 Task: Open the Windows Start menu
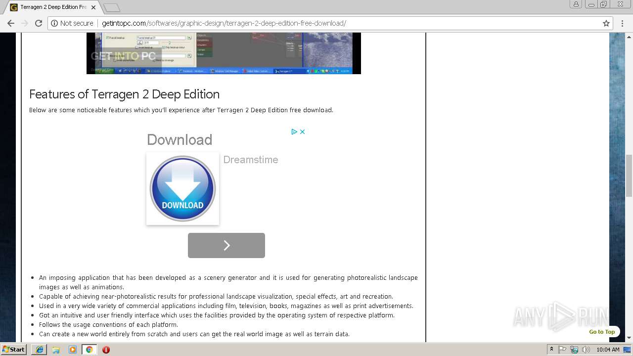point(14,350)
